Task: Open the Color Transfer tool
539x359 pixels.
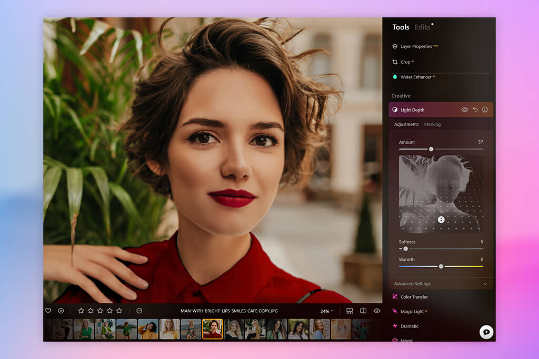Action: (x=414, y=297)
